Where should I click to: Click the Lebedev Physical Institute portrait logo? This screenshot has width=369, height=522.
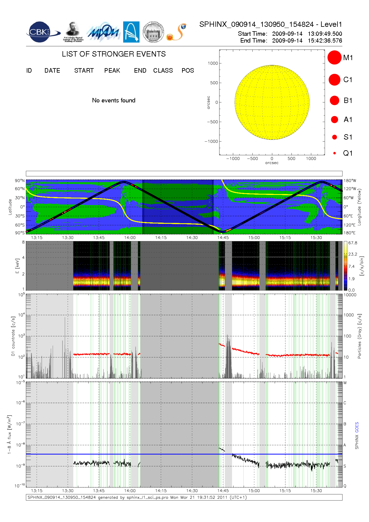pos(73,32)
